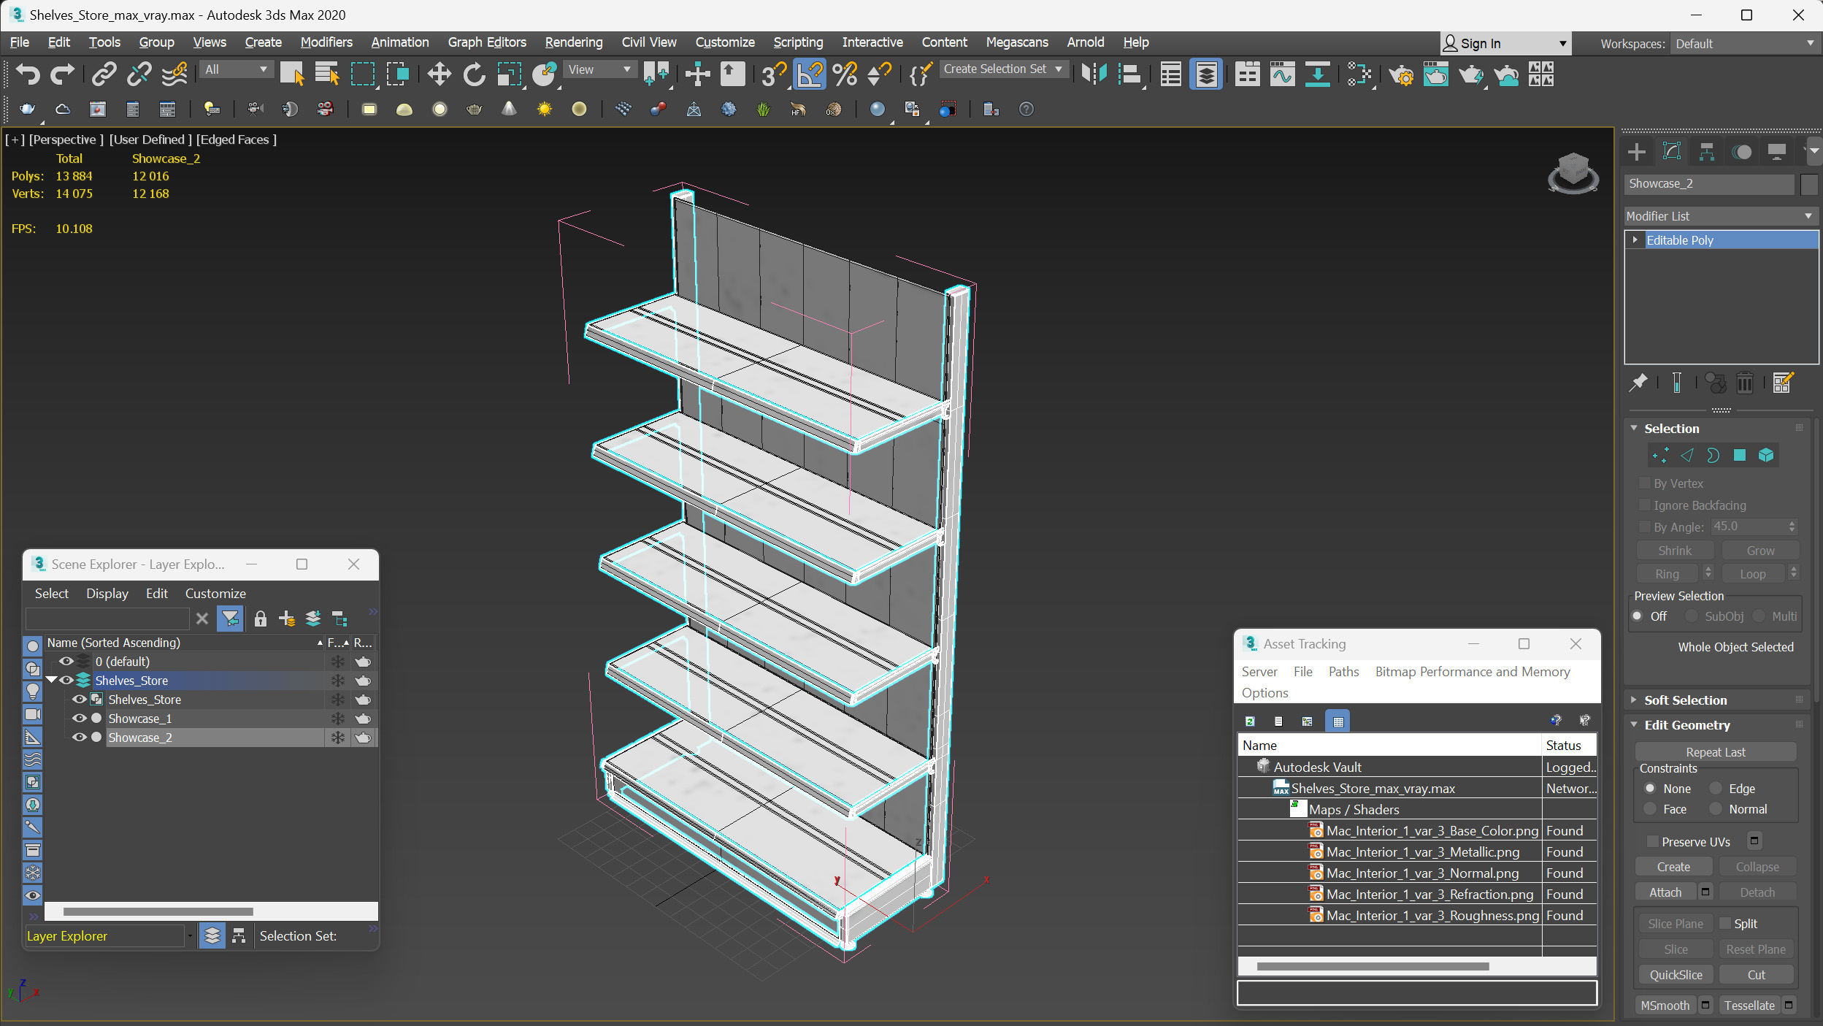
Task: Expand the Soft Selection rollout
Action: pyautogui.click(x=1634, y=700)
